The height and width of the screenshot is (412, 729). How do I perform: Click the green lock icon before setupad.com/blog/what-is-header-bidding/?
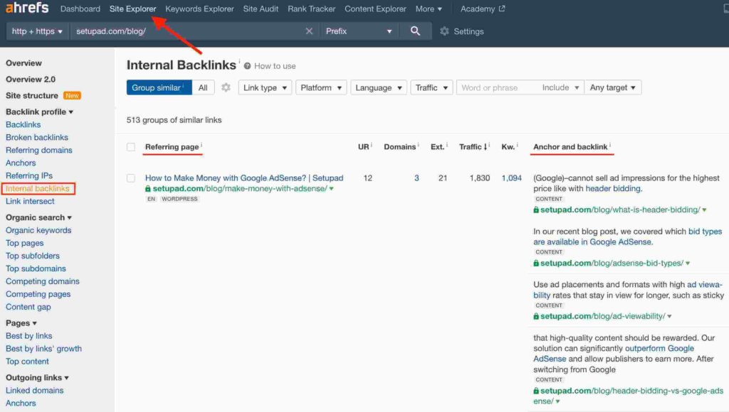tap(535, 210)
